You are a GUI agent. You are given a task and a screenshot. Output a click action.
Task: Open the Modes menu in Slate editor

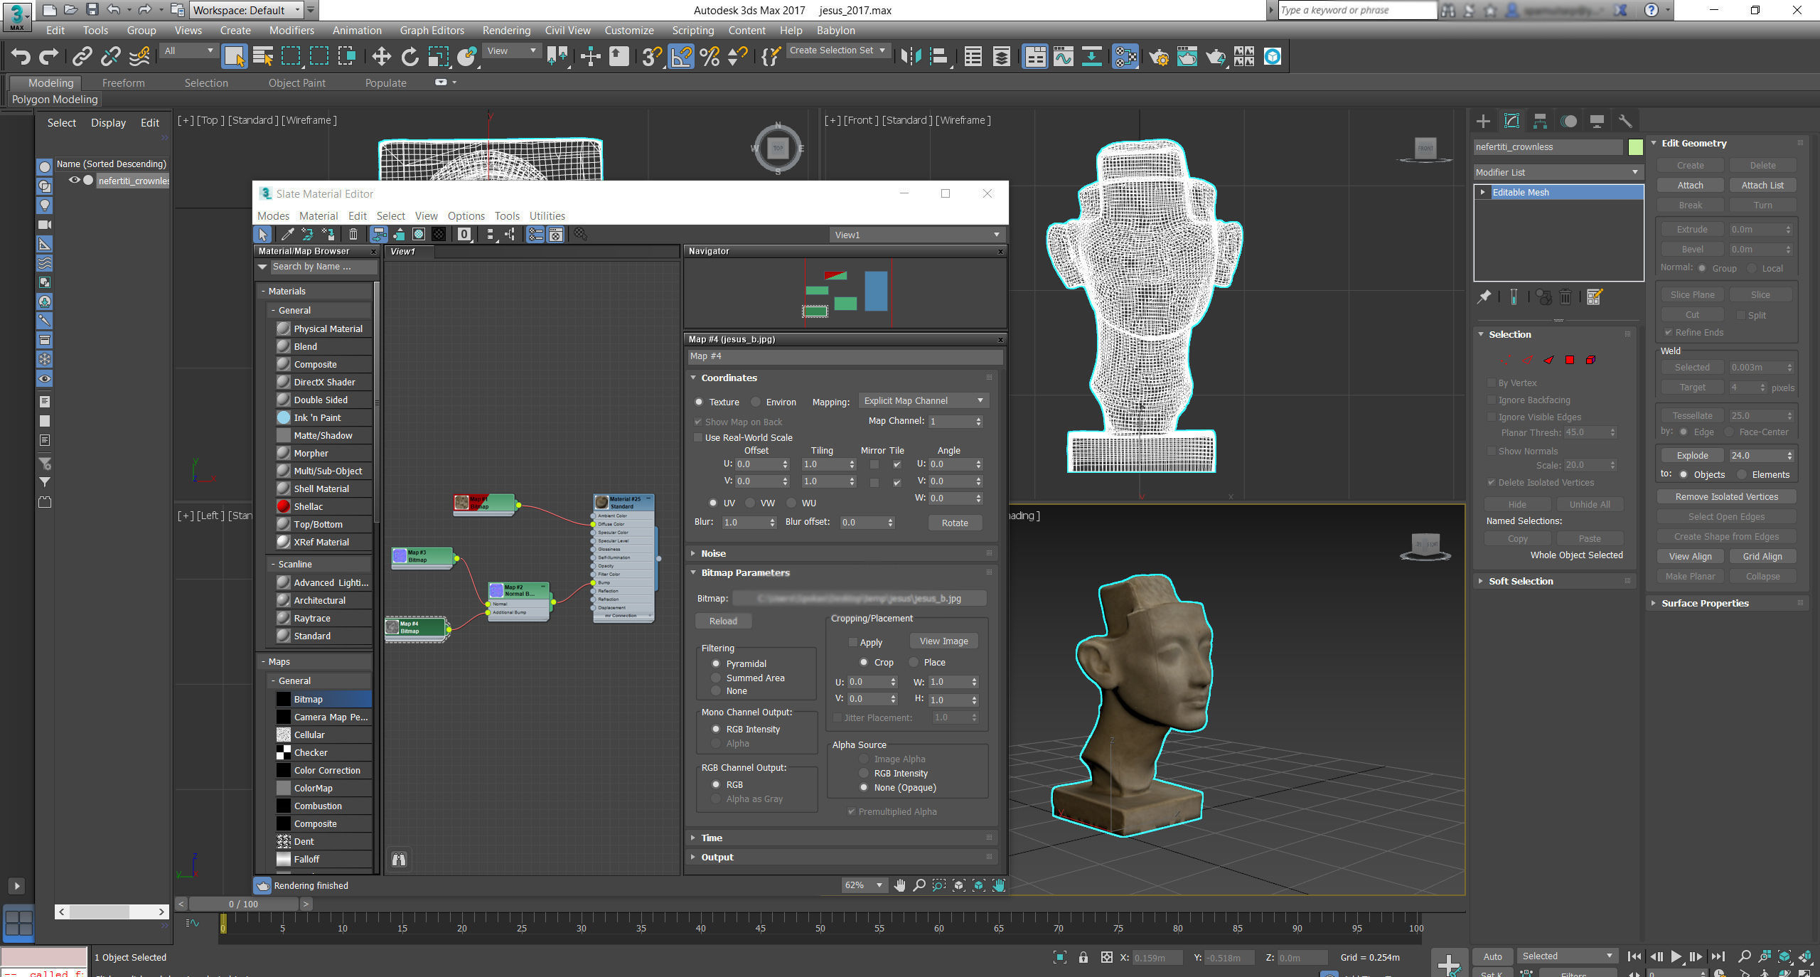[x=273, y=215]
